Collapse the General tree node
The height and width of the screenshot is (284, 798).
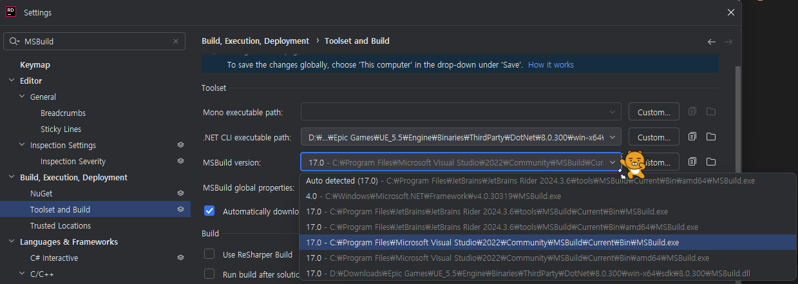(22, 97)
